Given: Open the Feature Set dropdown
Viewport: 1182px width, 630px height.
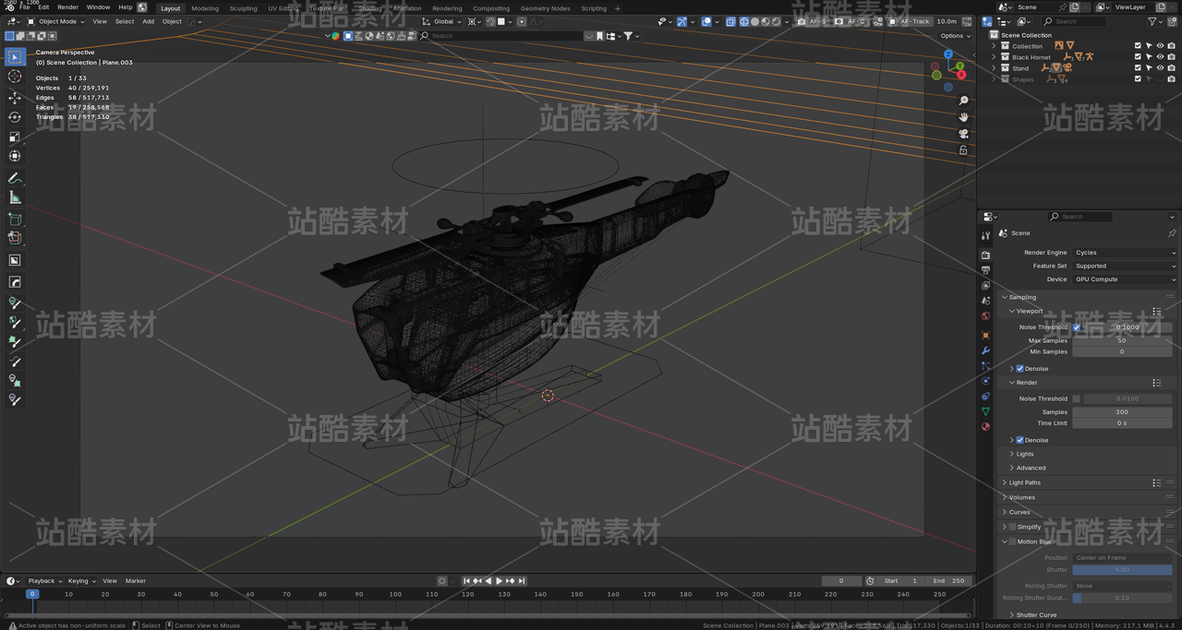Looking at the screenshot, I should click(x=1125, y=266).
